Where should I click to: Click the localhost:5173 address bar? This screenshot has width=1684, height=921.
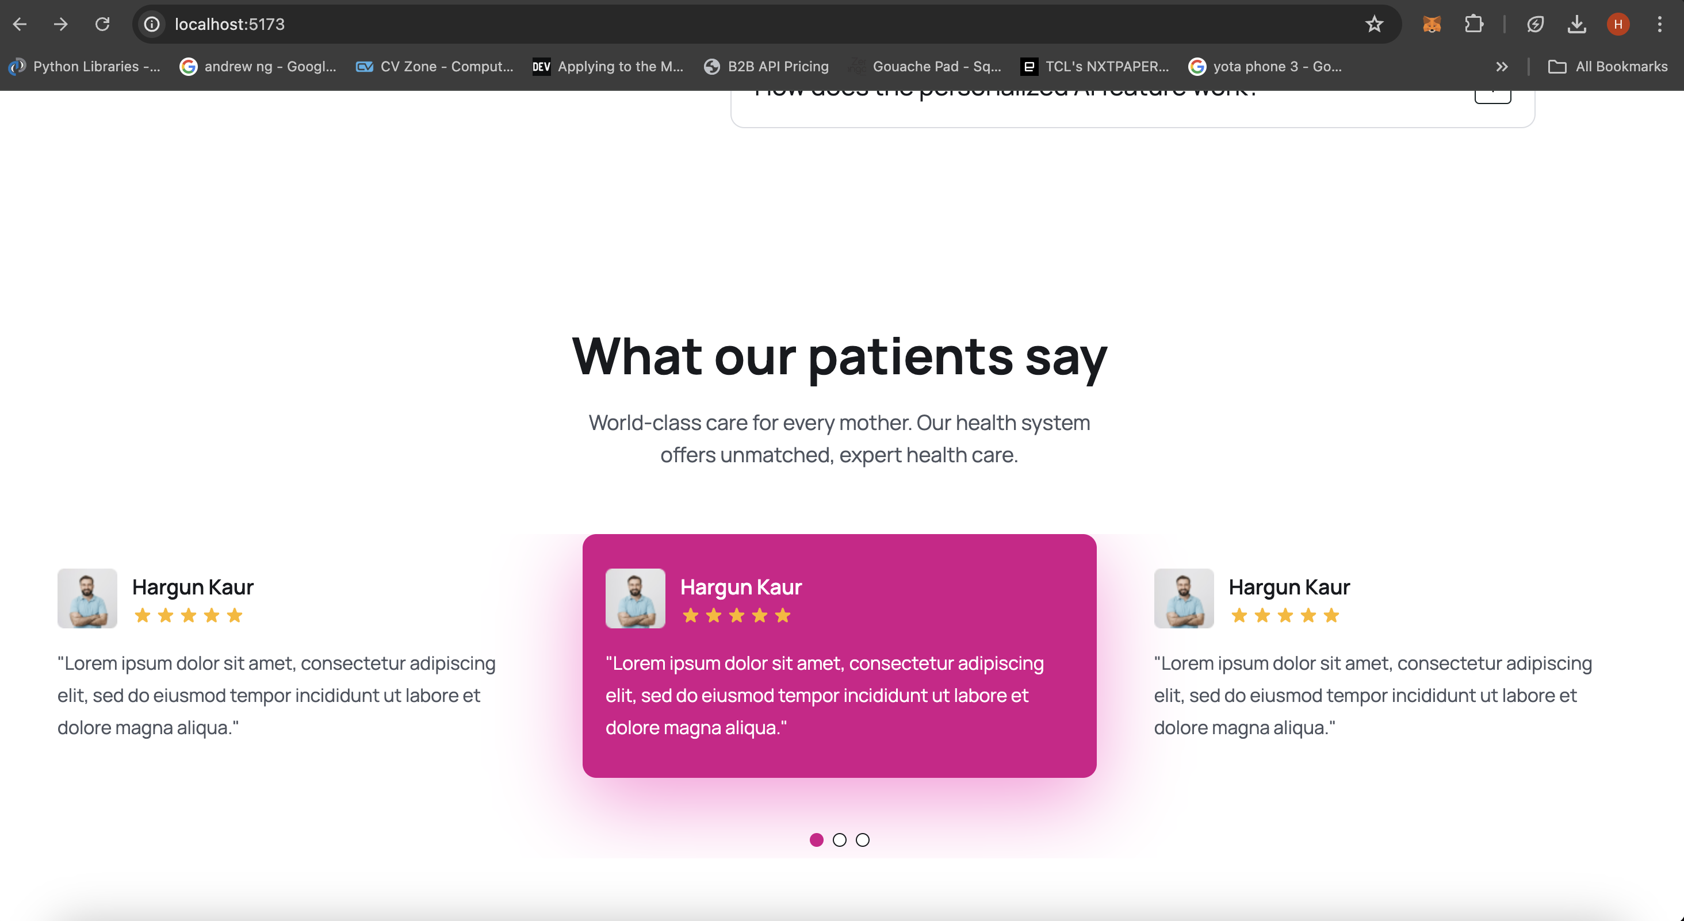click(x=719, y=24)
